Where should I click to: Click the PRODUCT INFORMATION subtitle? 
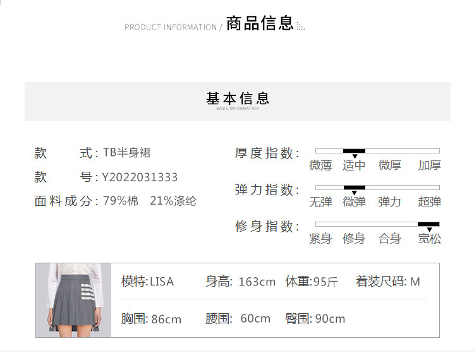[x=171, y=27]
